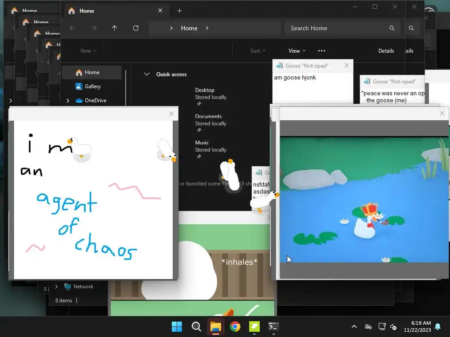The width and height of the screenshot is (450, 337).
Task: Open the Music quick access folder
Action: 210,149
